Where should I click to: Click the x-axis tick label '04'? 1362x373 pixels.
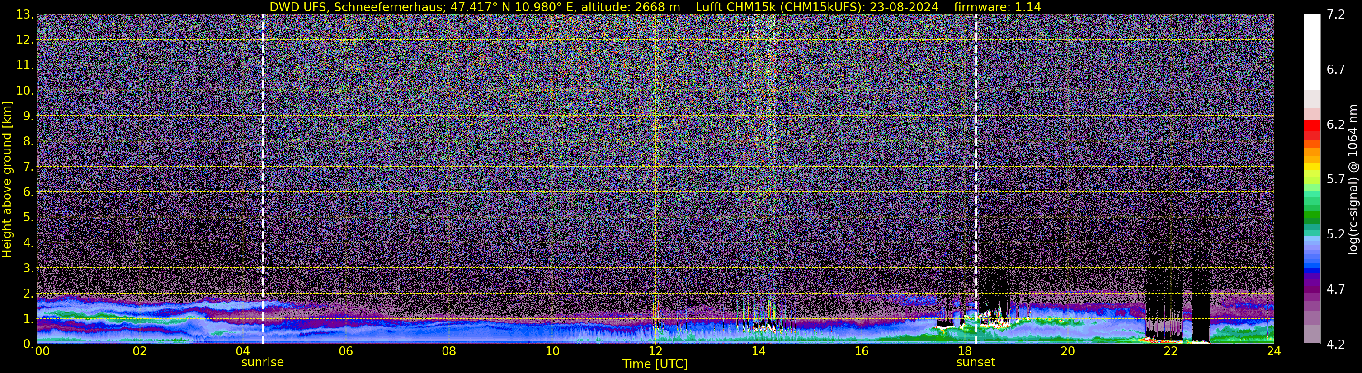[x=242, y=351]
